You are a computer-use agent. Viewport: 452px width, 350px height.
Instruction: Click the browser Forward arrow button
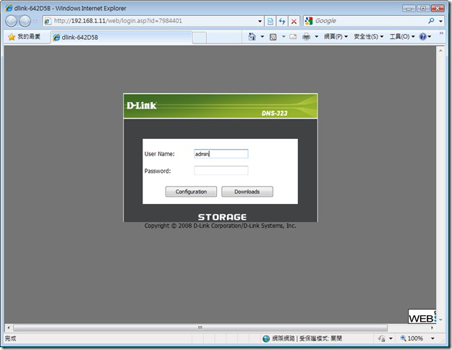point(25,21)
